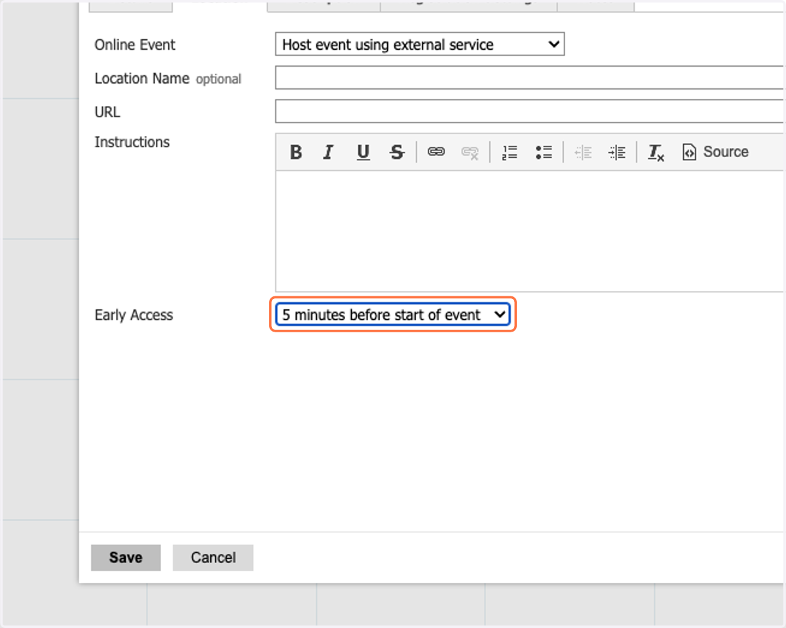Toggle bold formatting in Instructions editor
786x628 pixels.
click(x=296, y=152)
